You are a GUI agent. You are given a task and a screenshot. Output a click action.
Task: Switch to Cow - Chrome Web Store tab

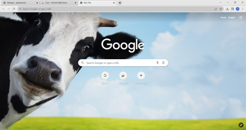[x=57, y=3]
